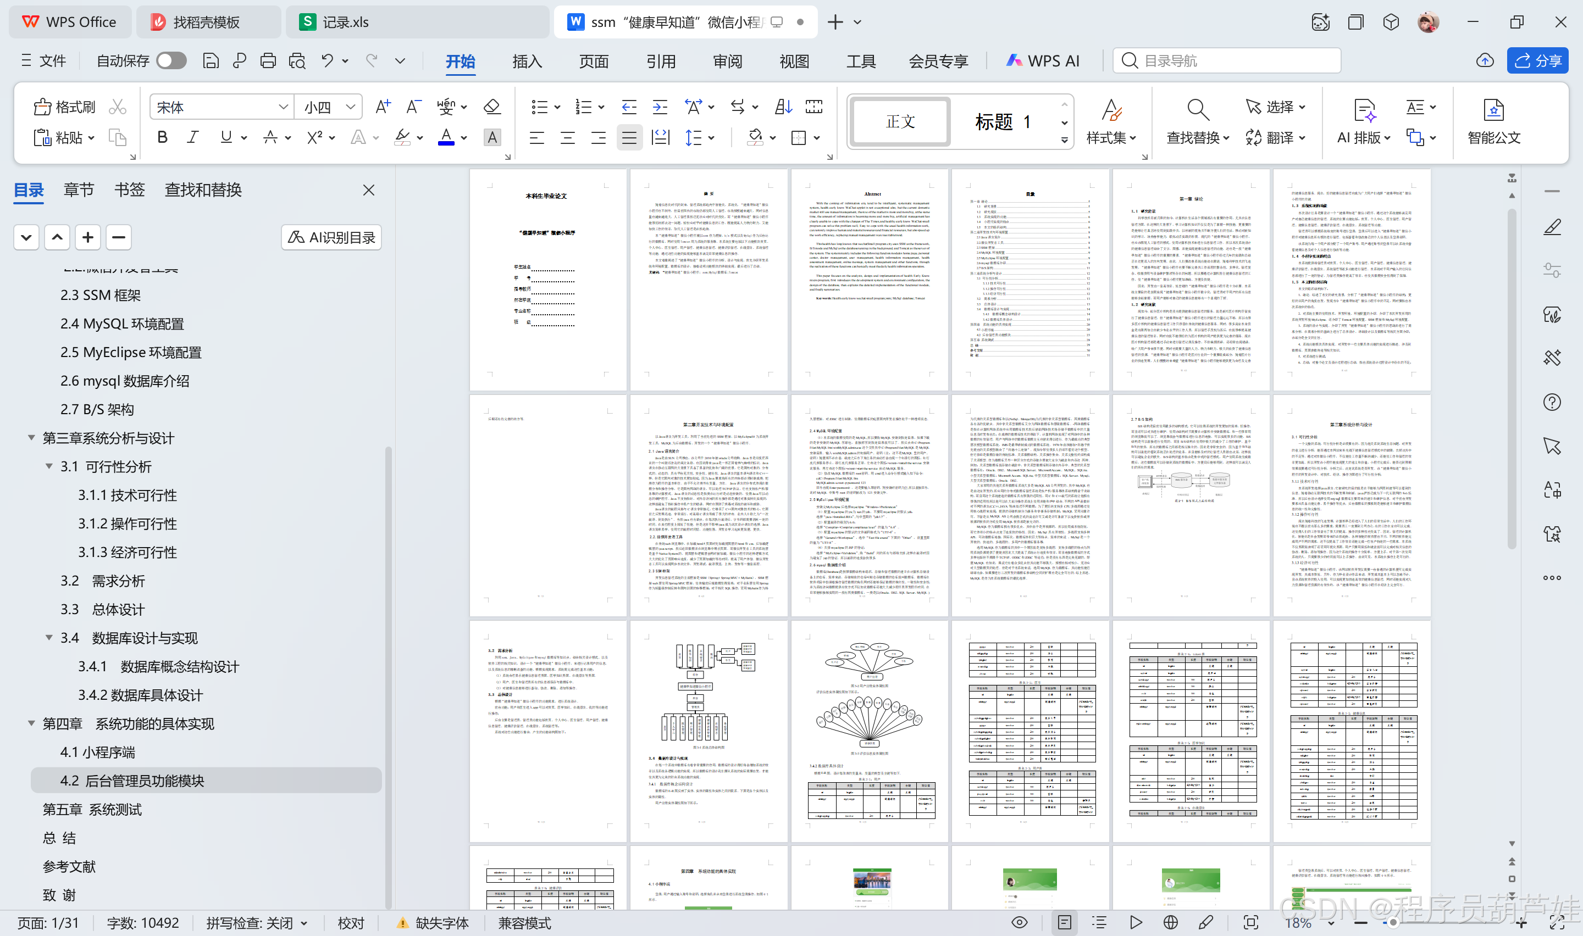Click the eye protection mode icon
1583x936 pixels.
pos(1019,923)
